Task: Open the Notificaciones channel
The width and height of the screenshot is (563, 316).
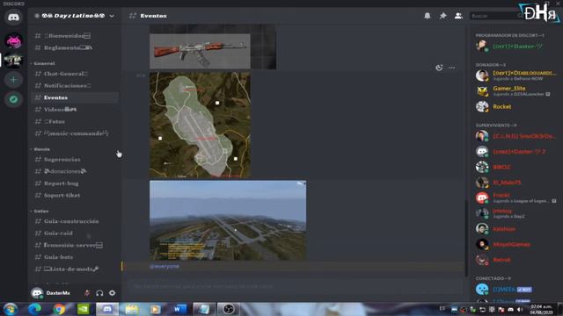Action: (75, 86)
